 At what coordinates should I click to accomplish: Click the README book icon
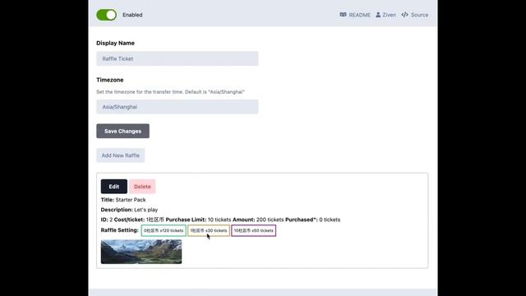point(343,15)
